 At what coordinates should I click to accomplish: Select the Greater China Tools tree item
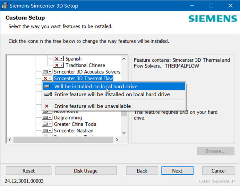[75, 124]
